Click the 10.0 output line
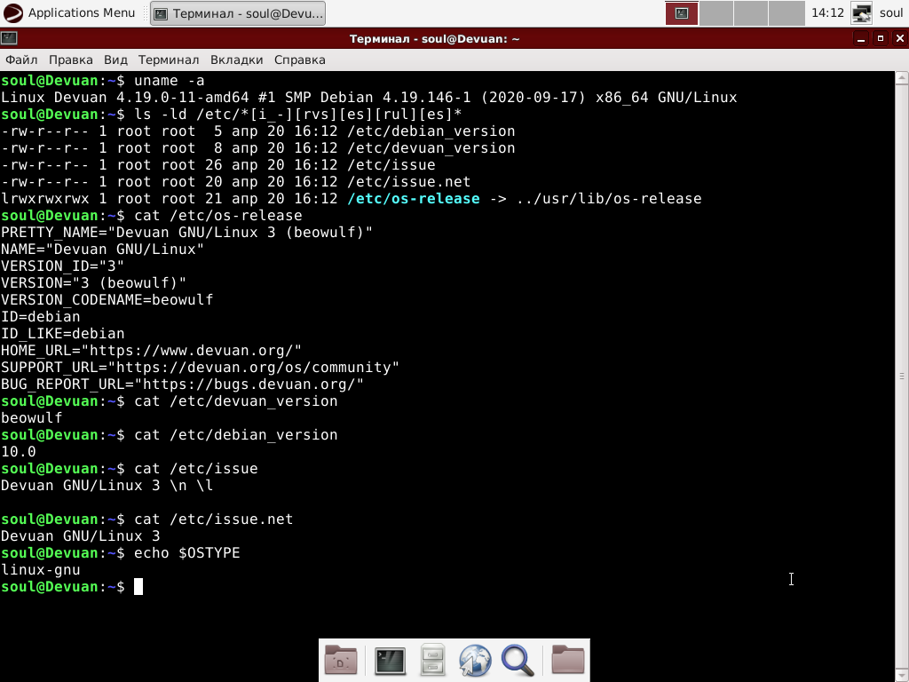 19,452
